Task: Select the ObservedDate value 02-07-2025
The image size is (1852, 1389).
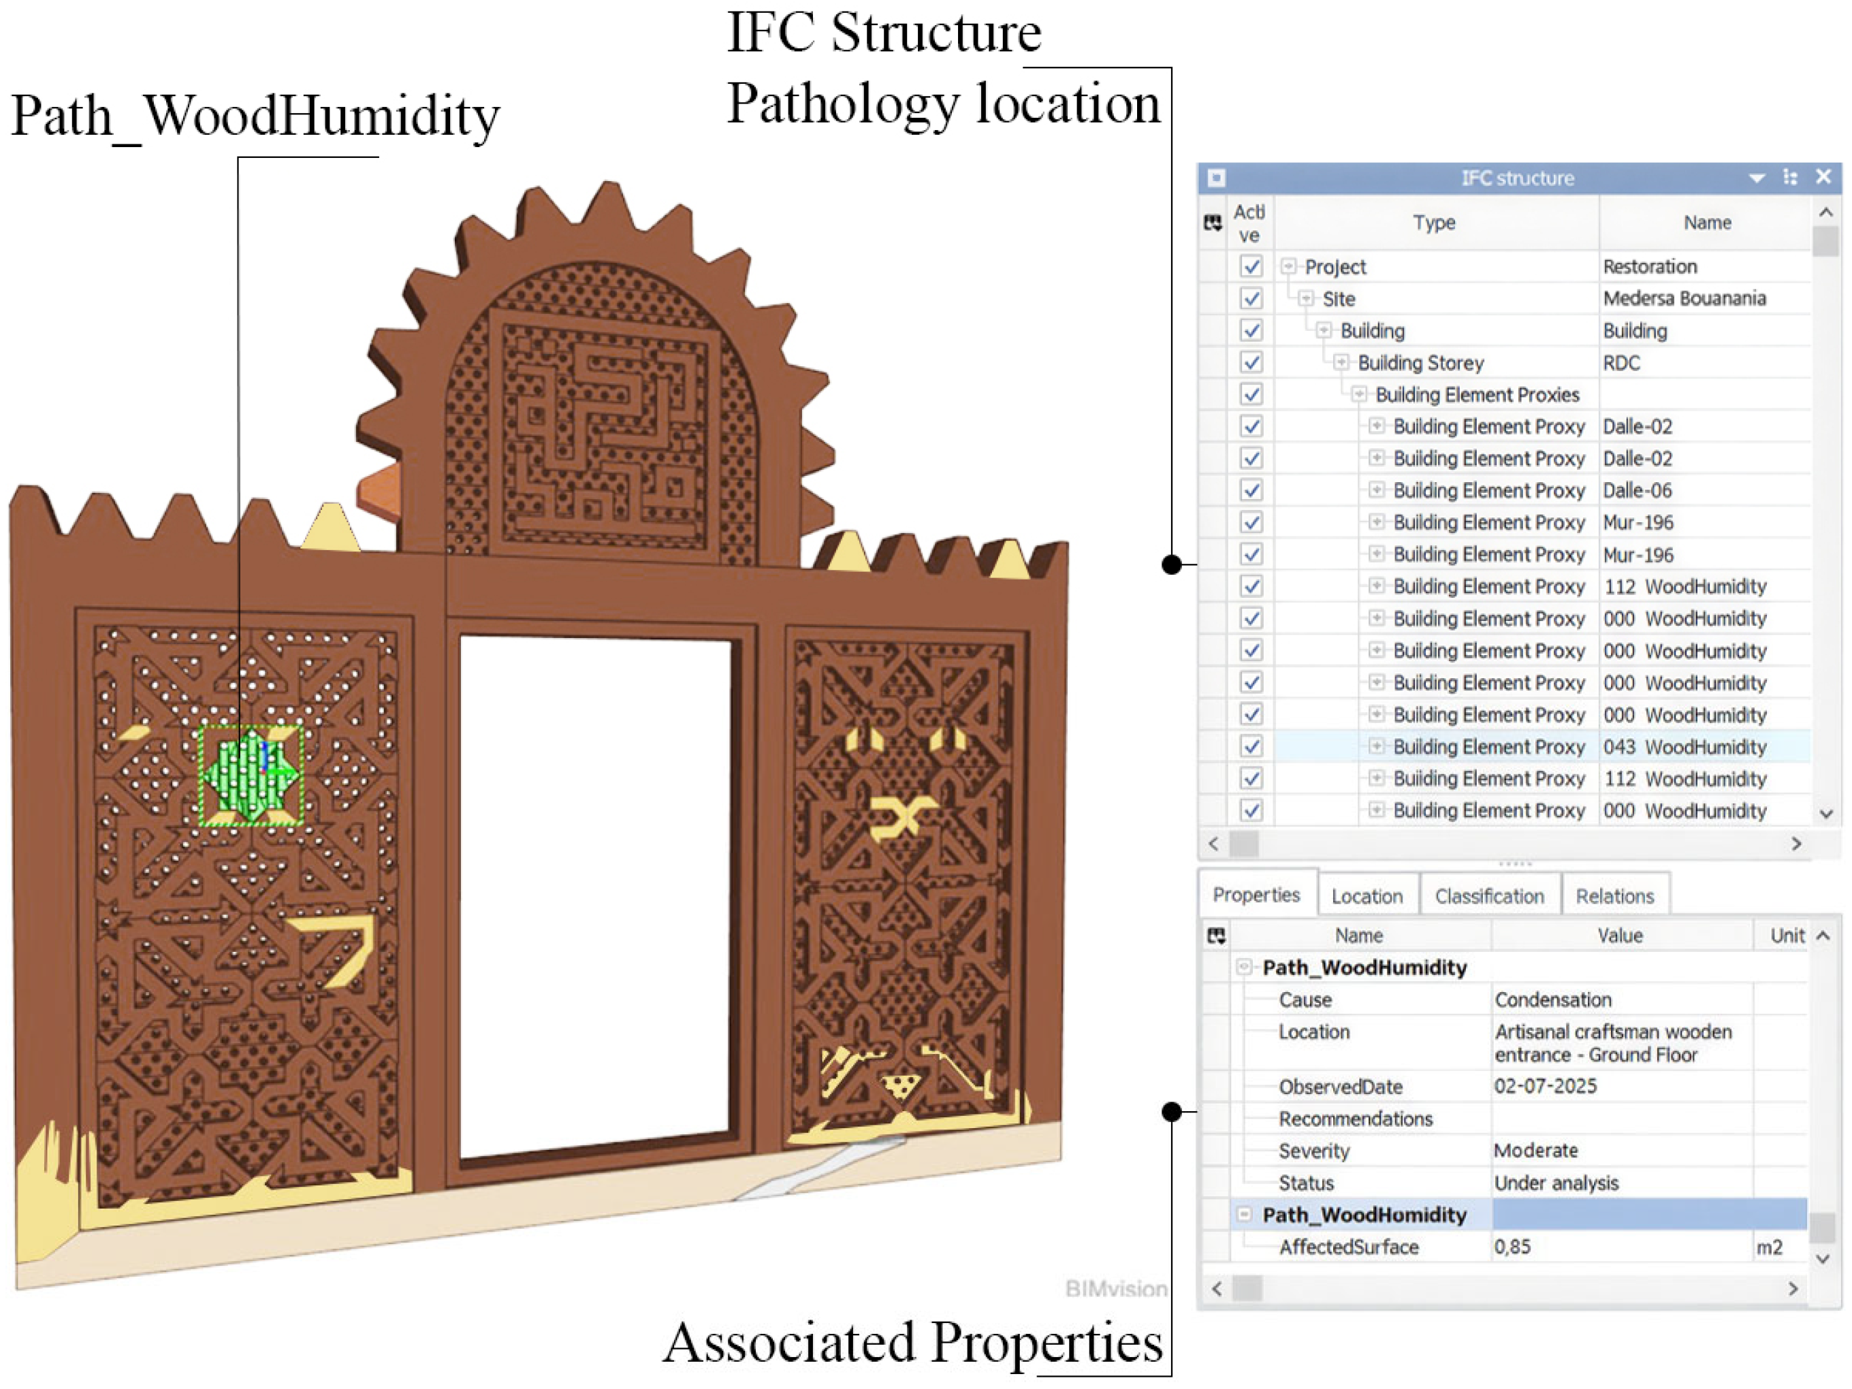Action: [1546, 1086]
